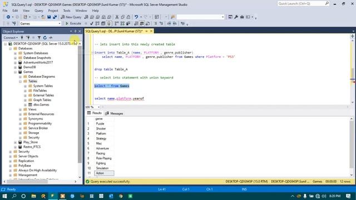Click the Display Estimated Execution Plan icon
The height and width of the screenshot is (200, 356).
(x=97, y=23)
